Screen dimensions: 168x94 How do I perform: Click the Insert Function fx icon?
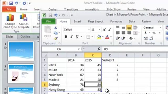point(99,49)
